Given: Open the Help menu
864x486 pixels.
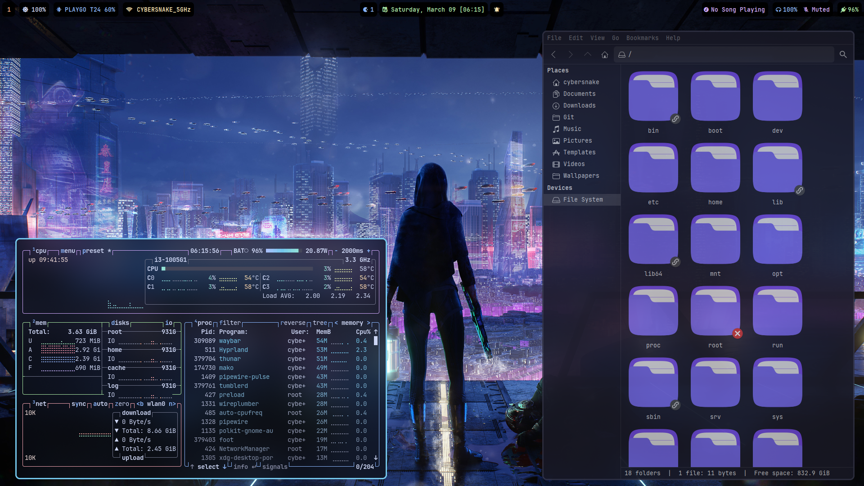Looking at the screenshot, I should [x=673, y=38].
